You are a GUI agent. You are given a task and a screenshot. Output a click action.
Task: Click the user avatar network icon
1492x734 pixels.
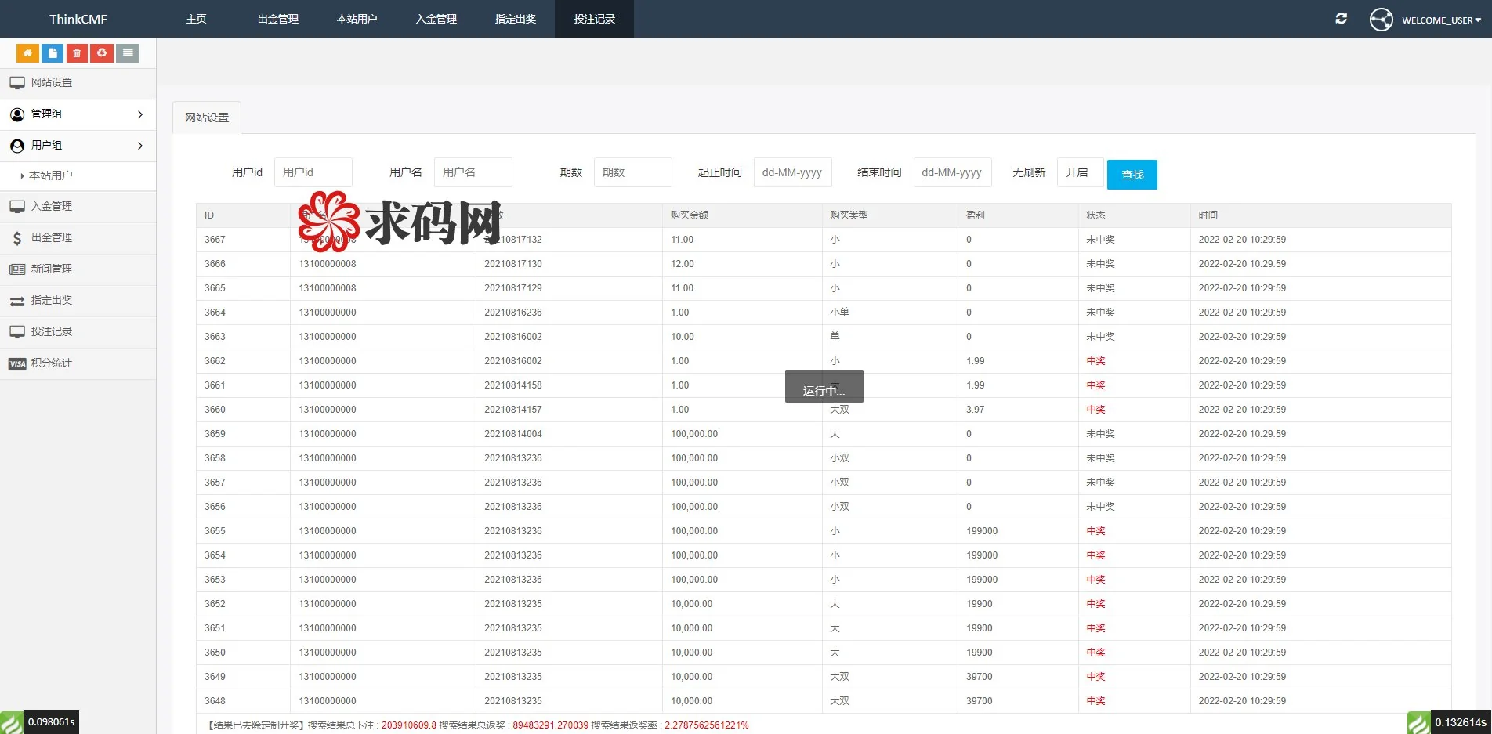pyautogui.click(x=1381, y=20)
